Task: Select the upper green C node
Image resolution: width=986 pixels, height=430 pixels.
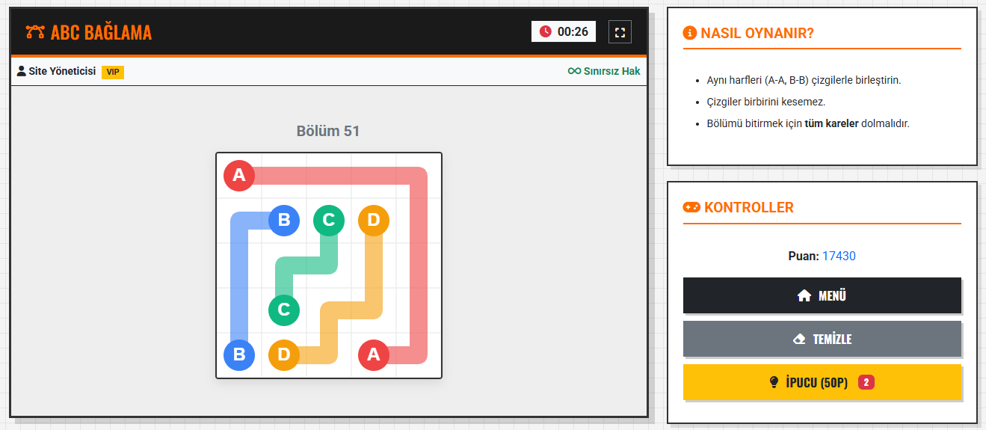Action: pyautogui.click(x=329, y=221)
